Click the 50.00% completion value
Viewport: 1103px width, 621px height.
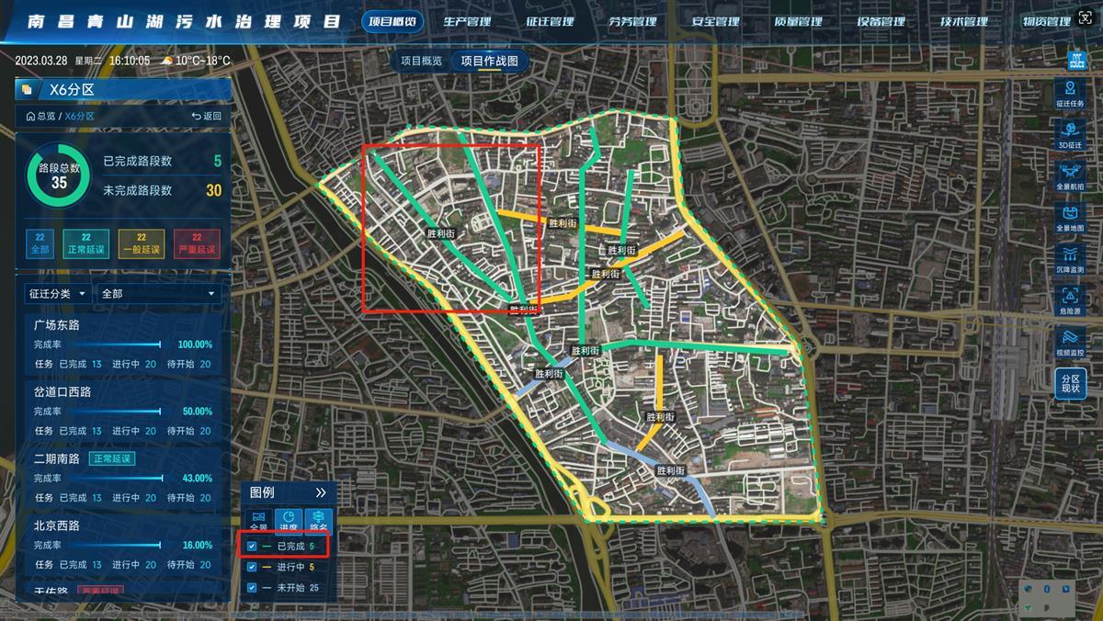pos(197,412)
